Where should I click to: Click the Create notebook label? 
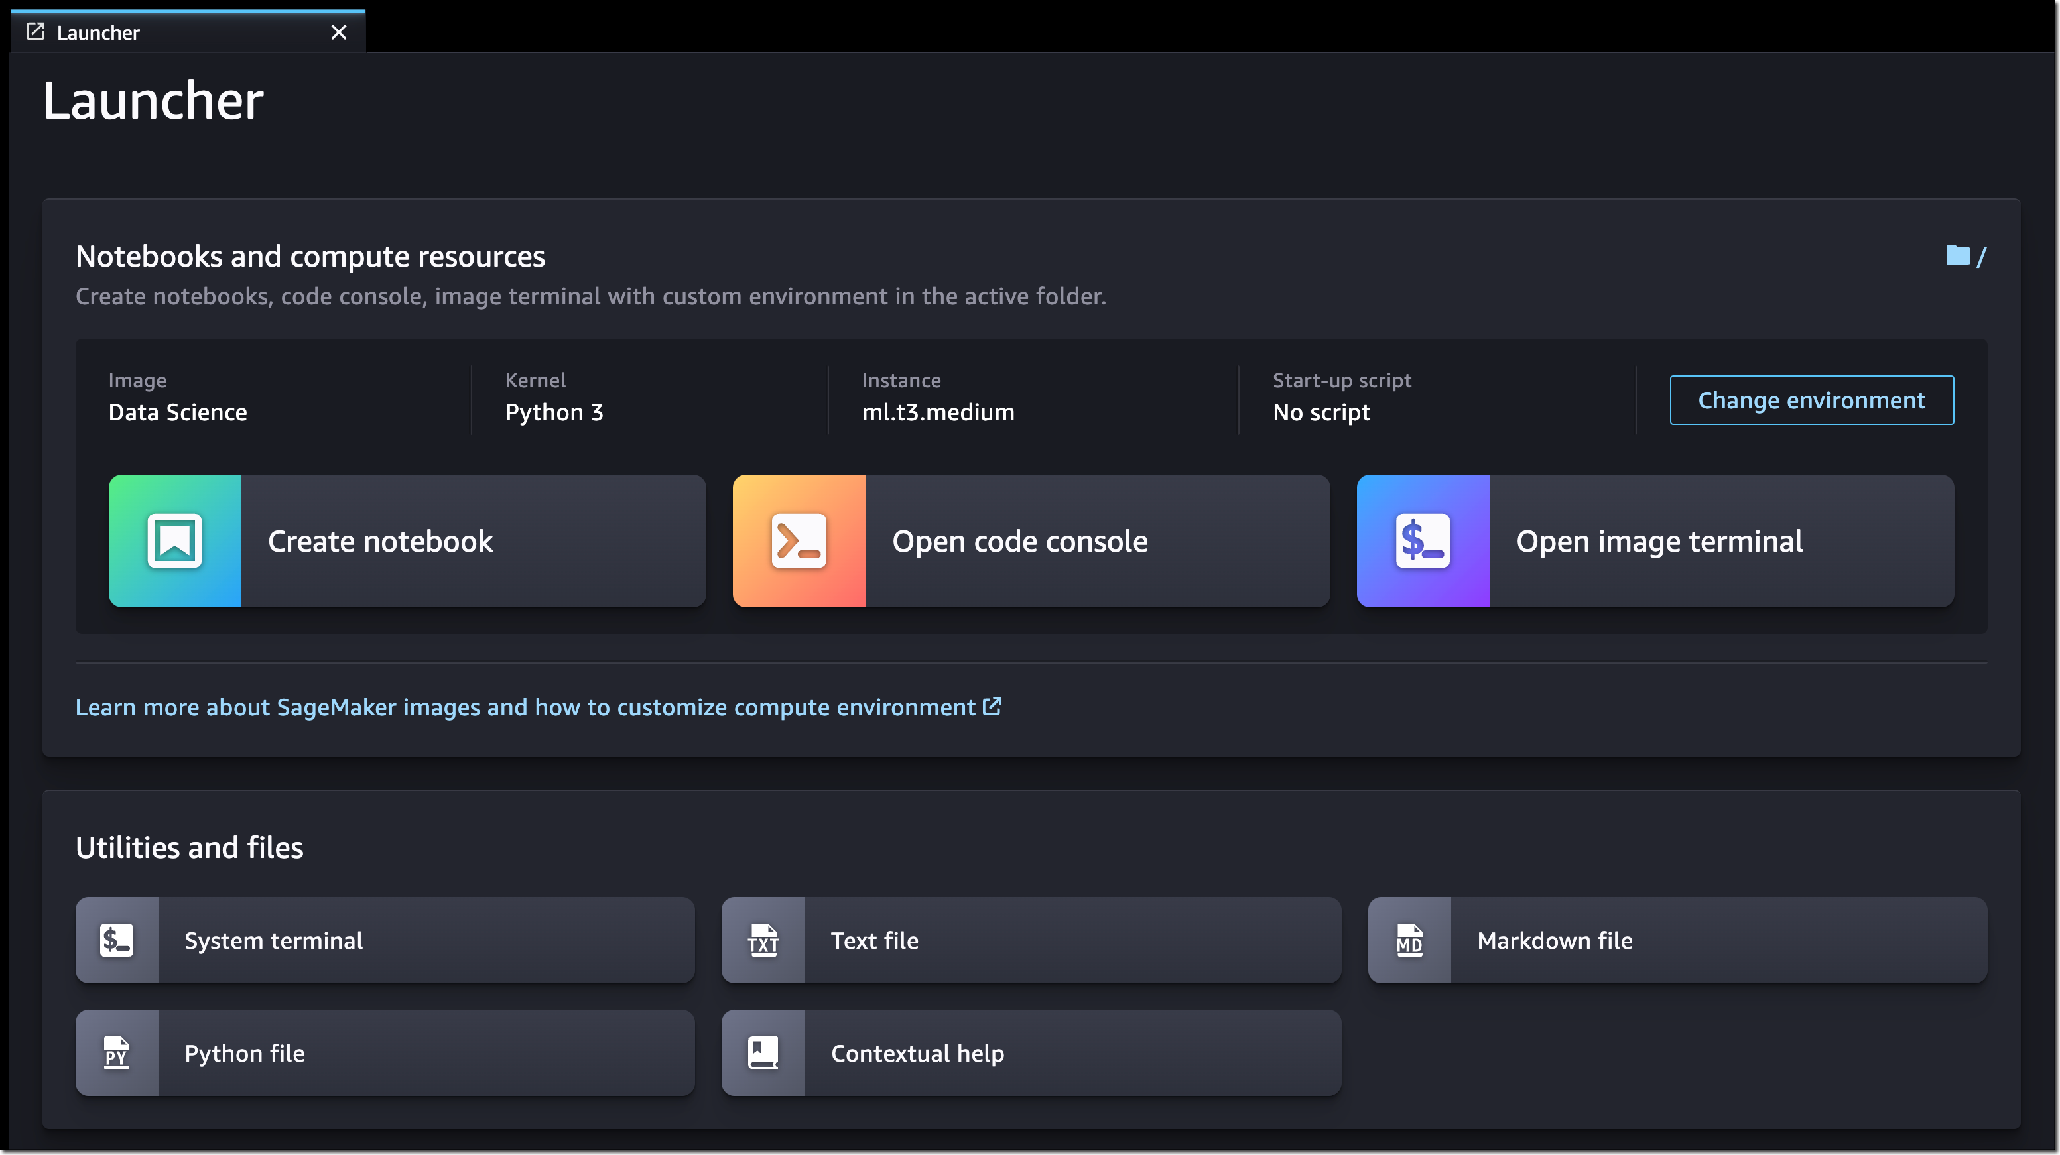[x=380, y=541]
